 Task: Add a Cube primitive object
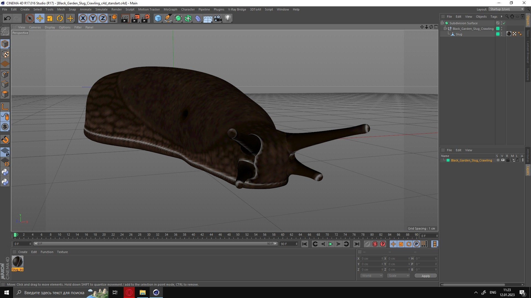click(158, 18)
